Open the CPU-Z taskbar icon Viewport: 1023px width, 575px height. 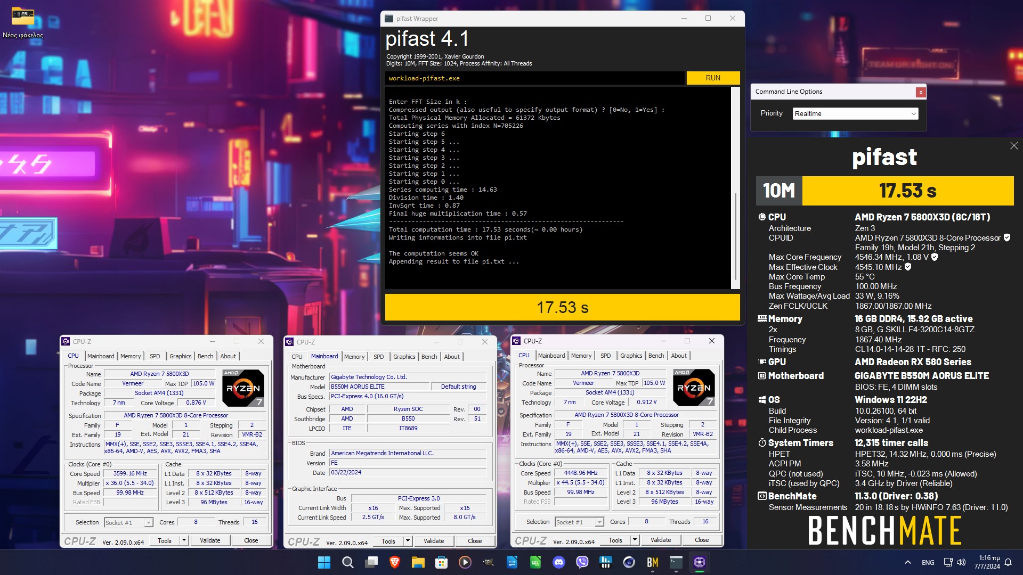pos(699,562)
